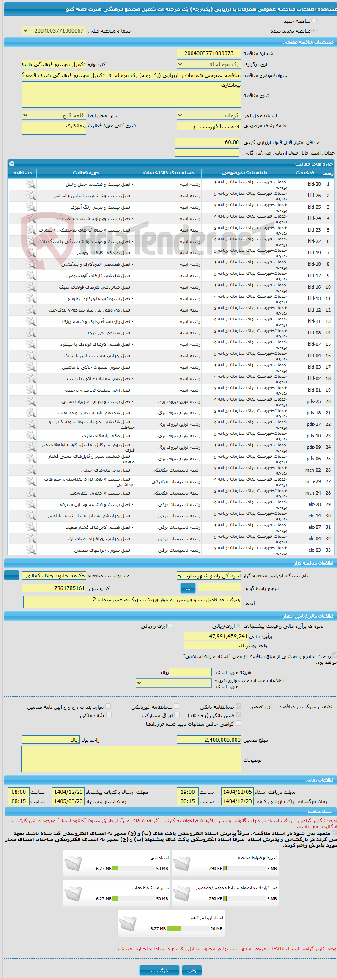Open view icon for row bld-01
The height and width of the screenshot is (978, 337).
(30, 390)
